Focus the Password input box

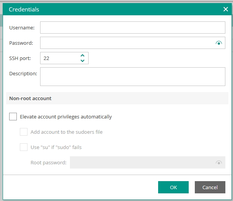pyautogui.click(x=126, y=43)
